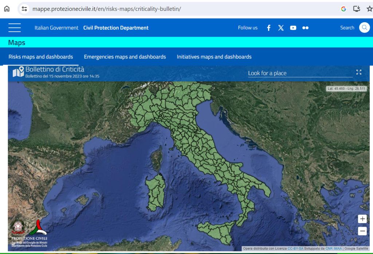Click the 'Look for a place' field
This screenshot has width=373, height=254.
click(300, 73)
